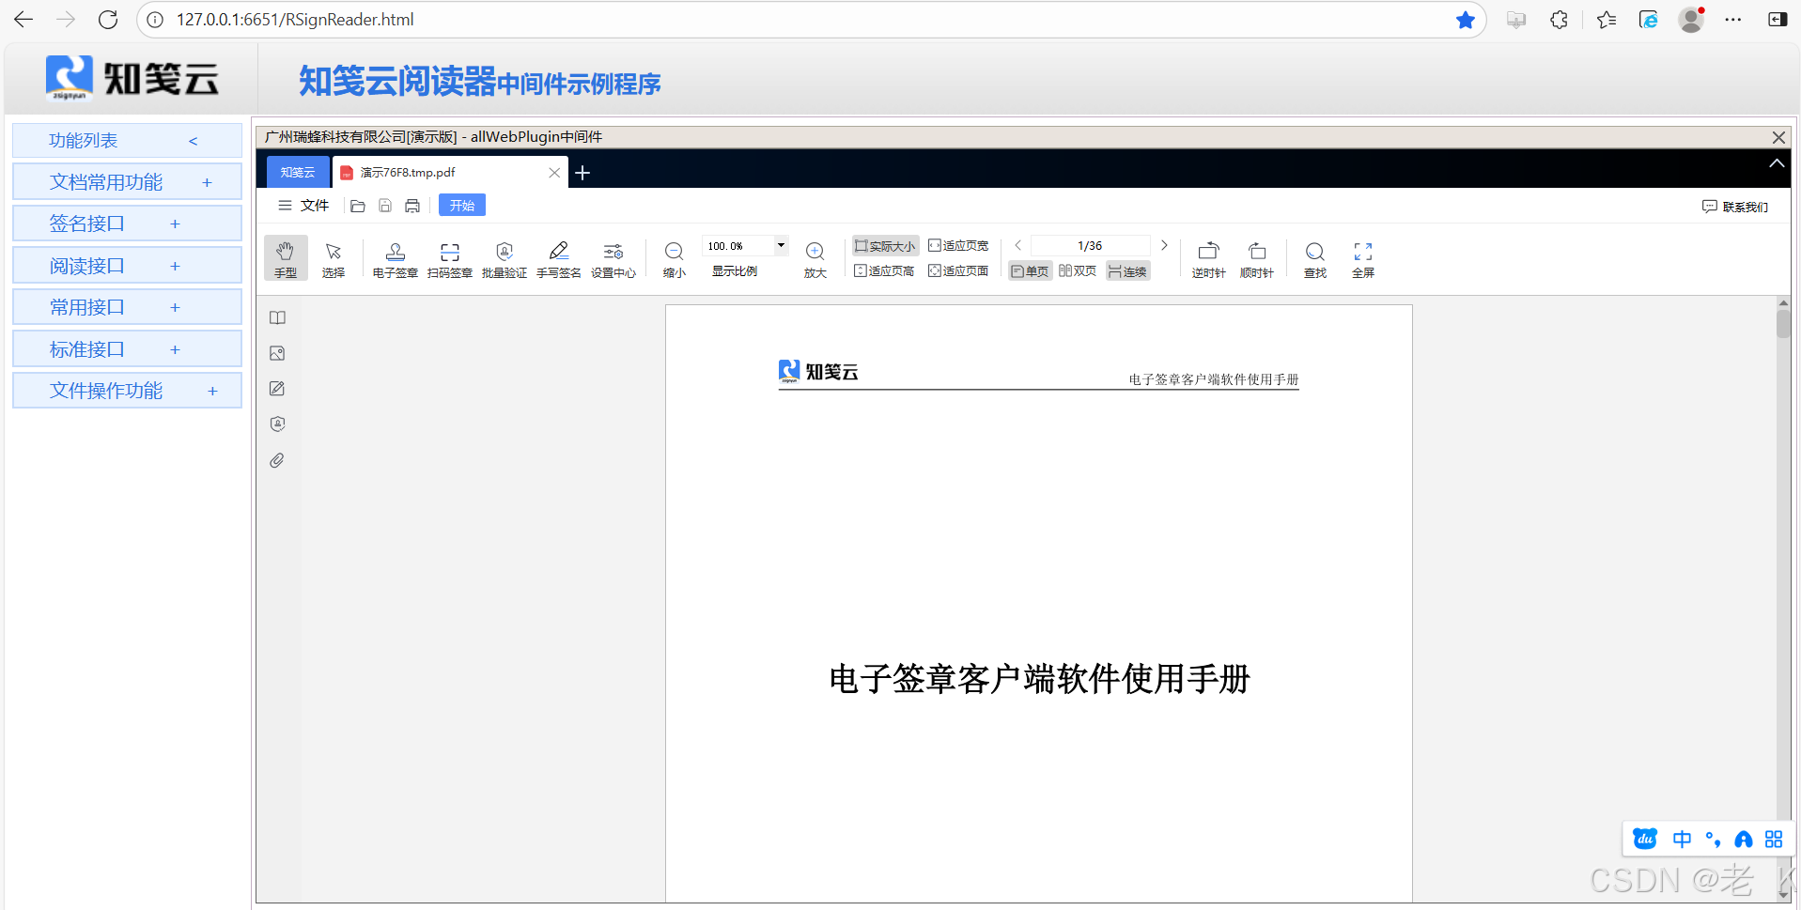Click the browser favorites star icon

(x=1466, y=20)
